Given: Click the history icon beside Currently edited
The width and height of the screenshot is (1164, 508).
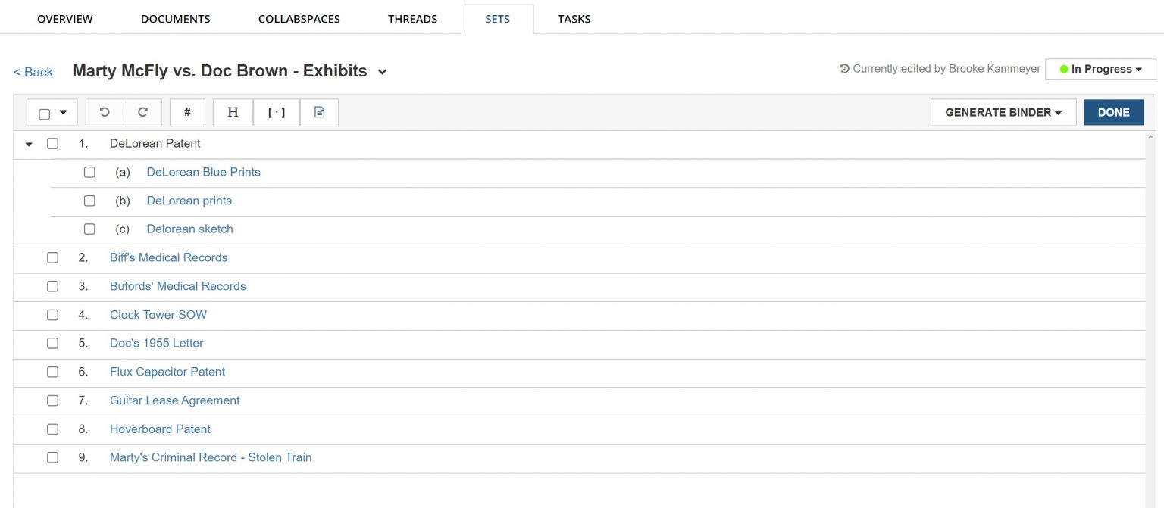Looking at the screenshot, I should coord(844,69).
